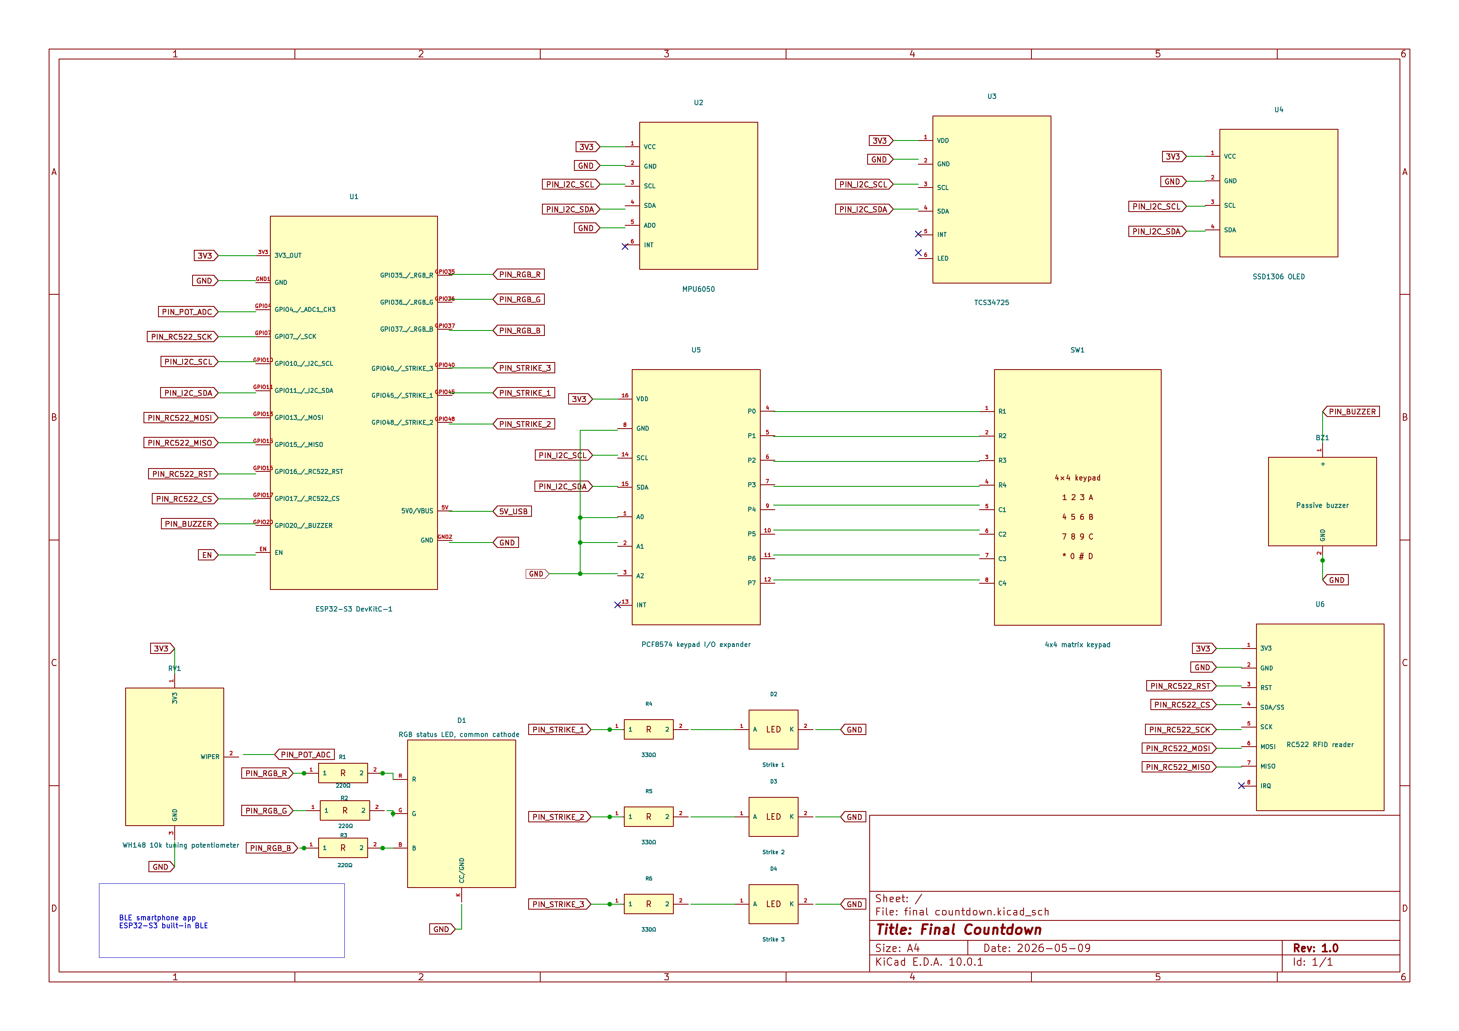
Task: Click the 'Title: Final Countdown' title block text
Action: click(958, 930)
